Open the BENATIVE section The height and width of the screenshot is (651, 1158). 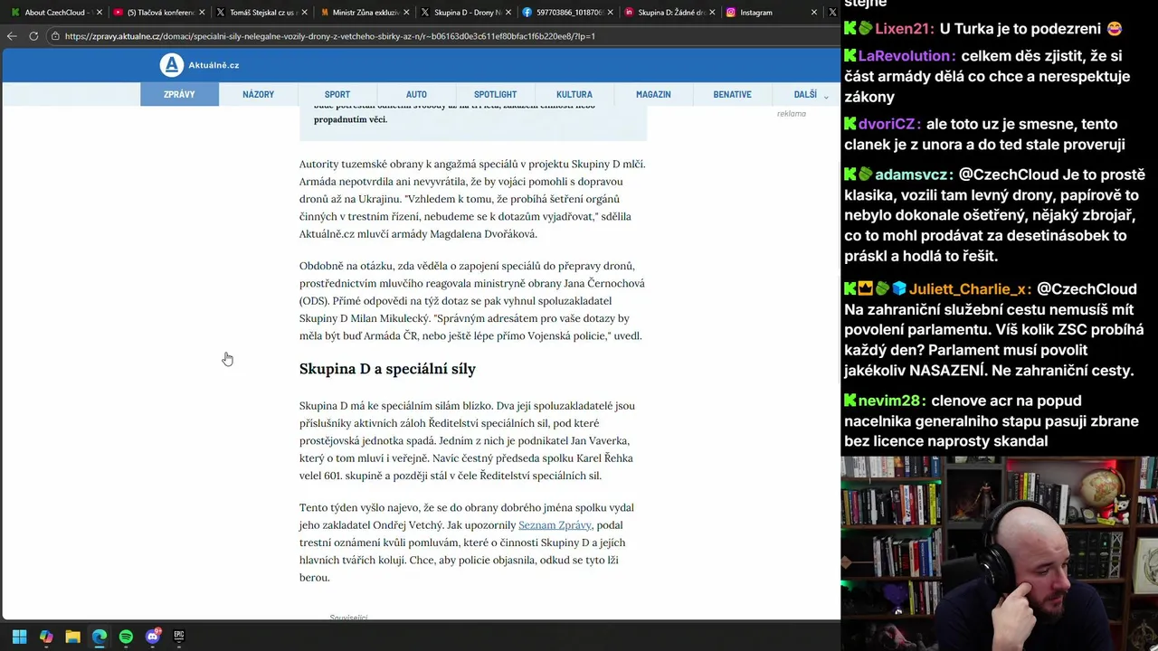(x=732, y=94)
